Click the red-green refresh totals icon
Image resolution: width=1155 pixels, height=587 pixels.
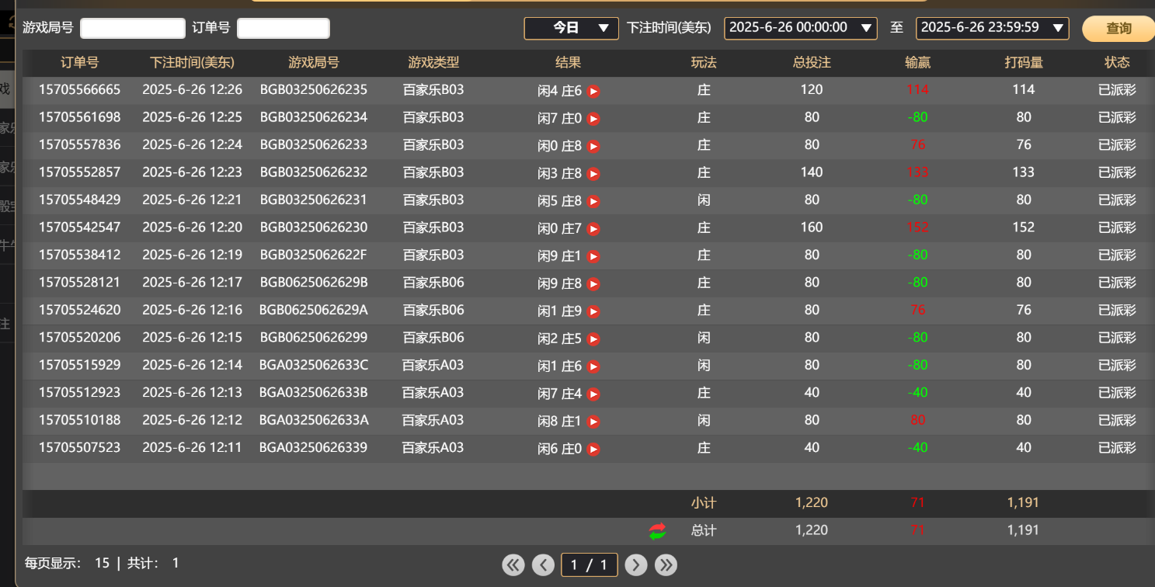click(x=658, y=531)
